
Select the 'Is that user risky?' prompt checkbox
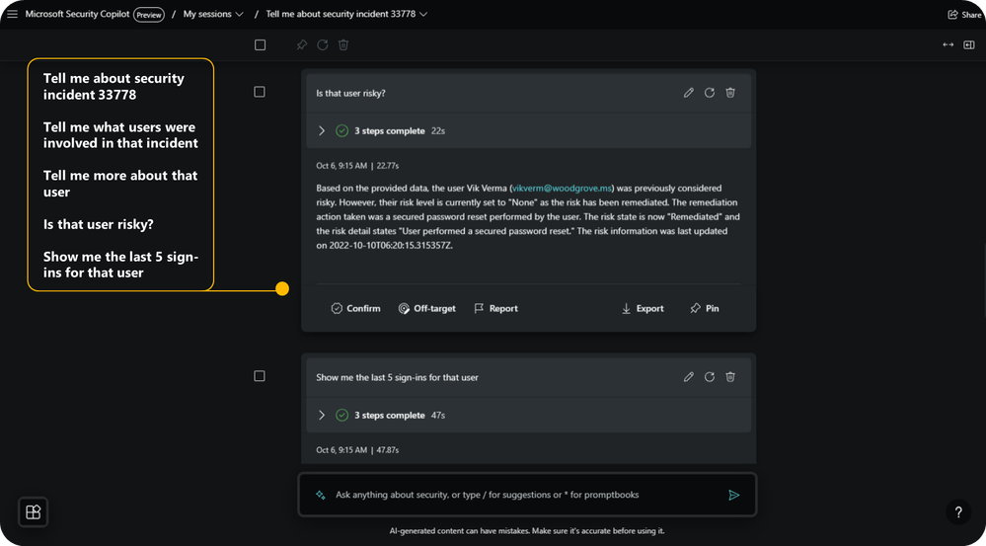click(259, 92)
